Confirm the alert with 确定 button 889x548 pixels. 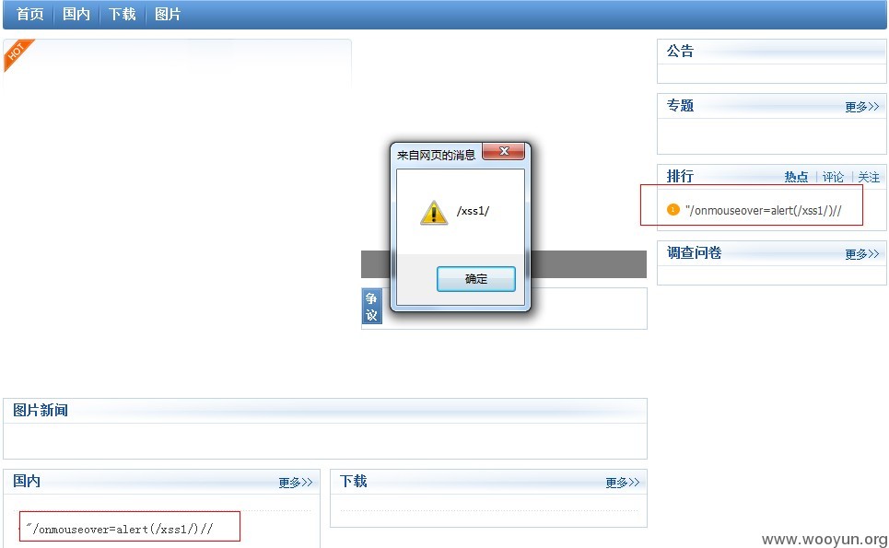click(475, 279)
